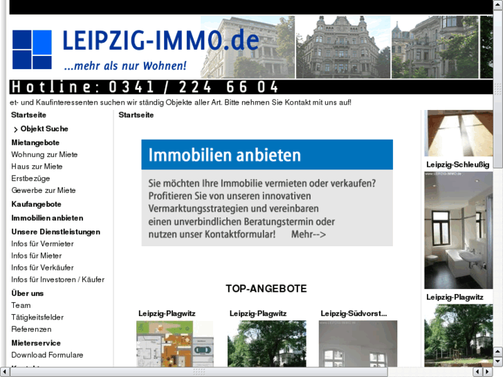Open Download Formulare link
This screenshot has height=377, width=503.
tap(47, 355)
